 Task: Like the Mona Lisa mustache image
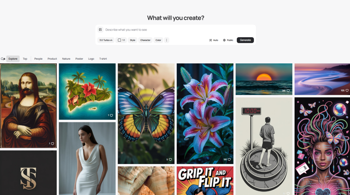tap(53, 144)
